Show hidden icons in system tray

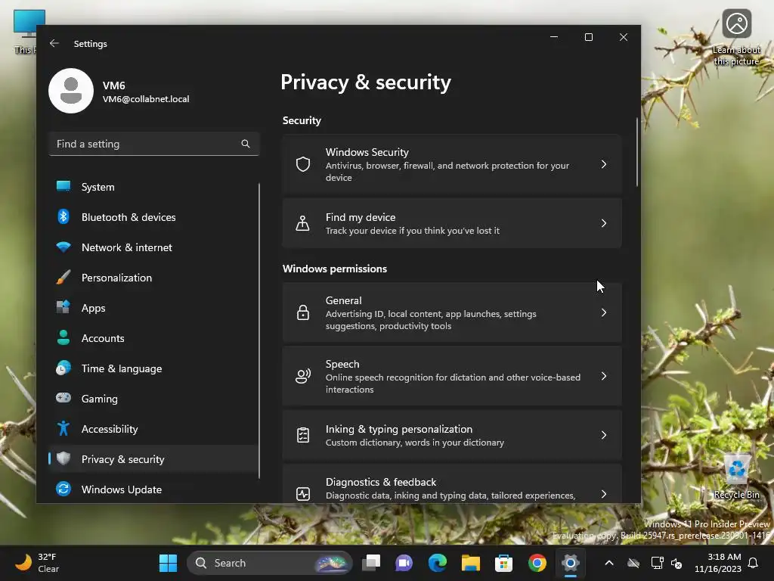(x=609, y=563)
